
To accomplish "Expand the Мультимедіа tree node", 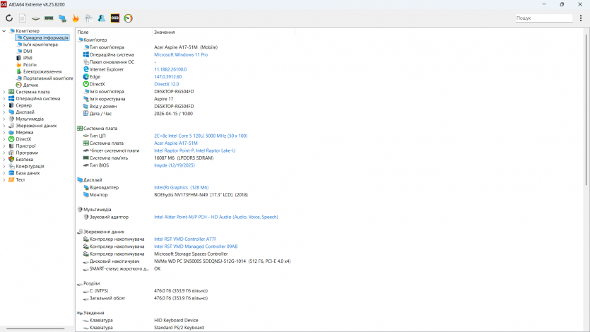I will coord(4,119).
